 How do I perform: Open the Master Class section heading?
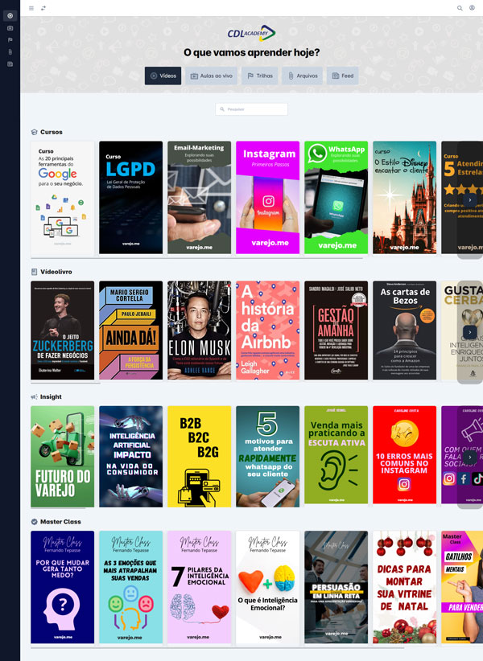[60, 521]
